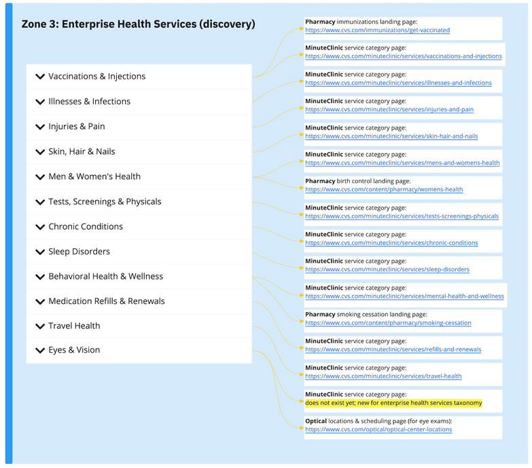Follow the pharmacy womens-health link
This screenshot has height=468, width=532.
384,190
